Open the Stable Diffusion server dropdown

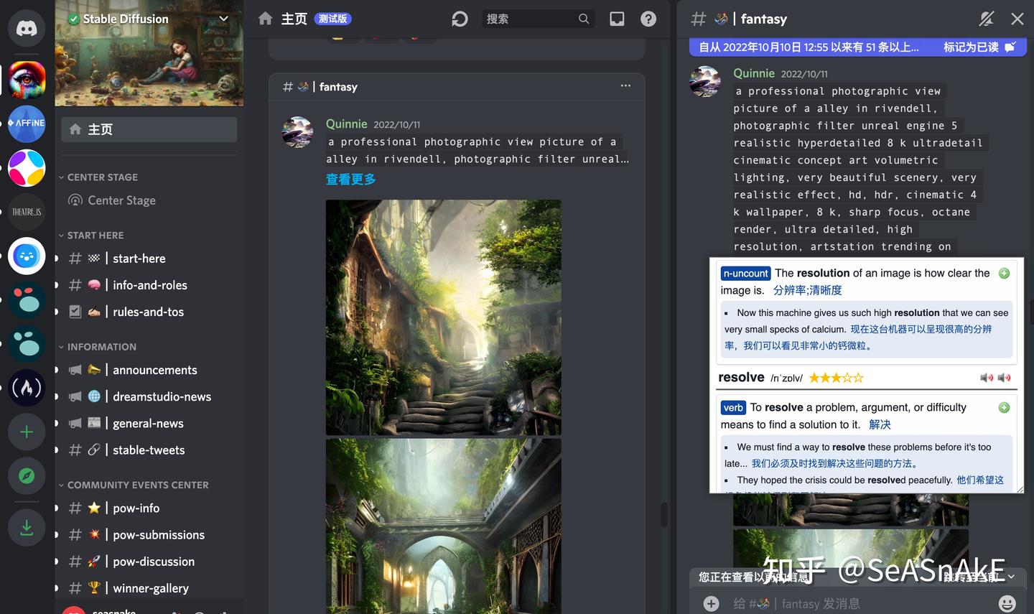click(223, 19)
